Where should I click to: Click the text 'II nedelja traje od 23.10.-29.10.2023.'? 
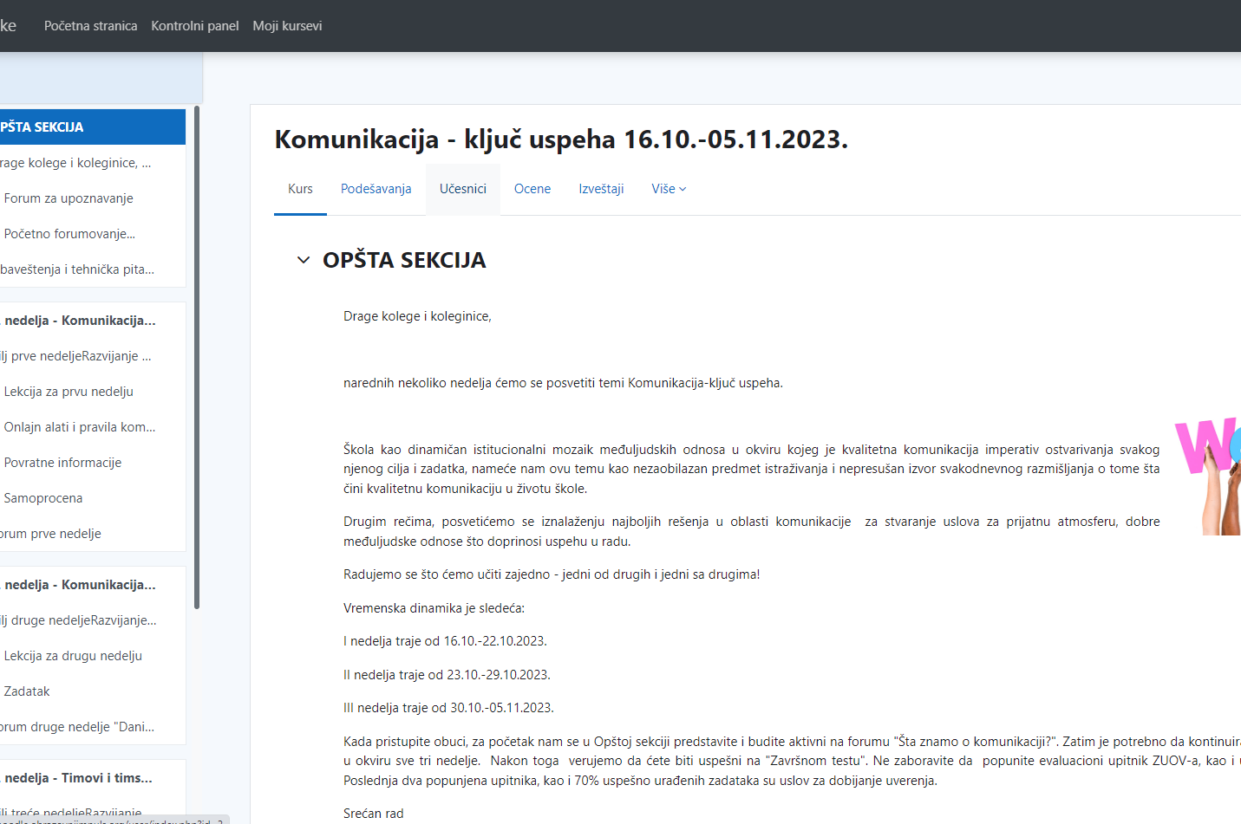[447, 675]
